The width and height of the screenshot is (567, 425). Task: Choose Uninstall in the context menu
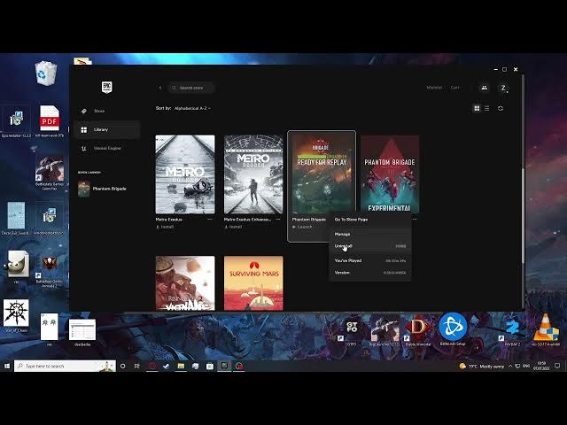[x=370, y=246]
